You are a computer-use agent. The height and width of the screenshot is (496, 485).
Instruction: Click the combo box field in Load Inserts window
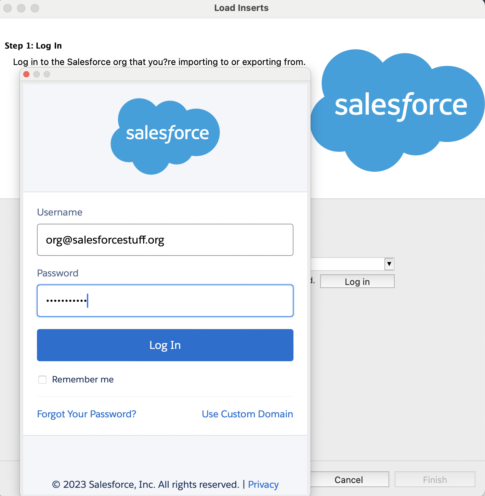click(352, 264)
